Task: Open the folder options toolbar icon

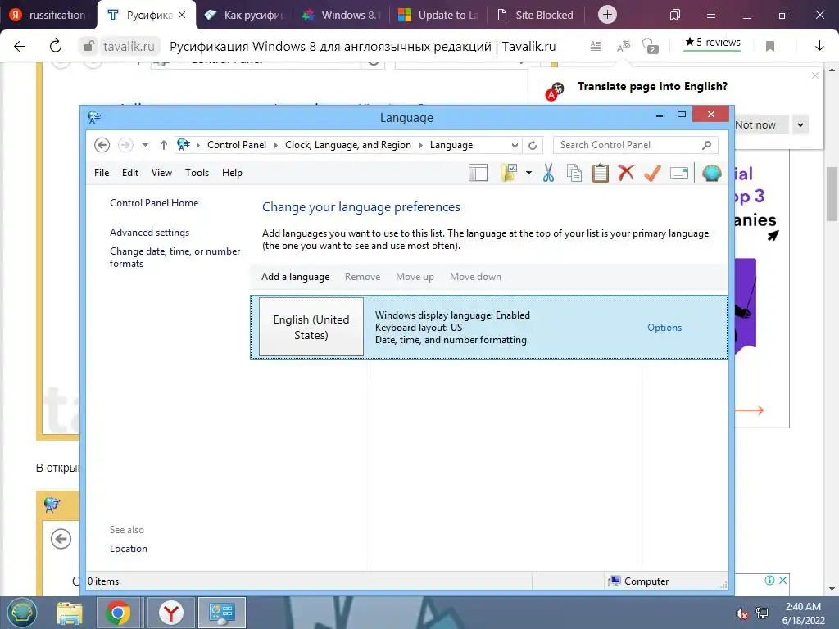Action: pyautogui.click(x=509, y=173)
